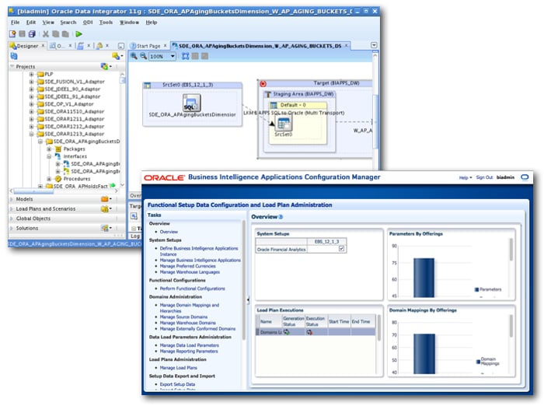
Task: Switch to the Start Page tab
Action: (148, 46)
